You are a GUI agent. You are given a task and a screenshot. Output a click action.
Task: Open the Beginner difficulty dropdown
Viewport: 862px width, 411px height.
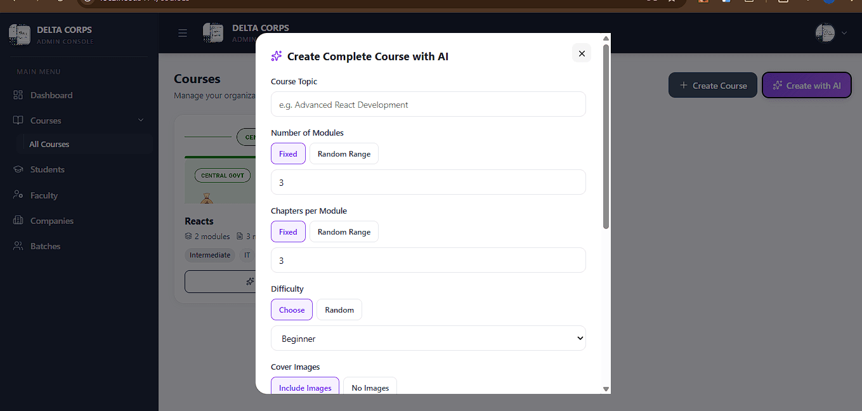click(x=428, y=338)
